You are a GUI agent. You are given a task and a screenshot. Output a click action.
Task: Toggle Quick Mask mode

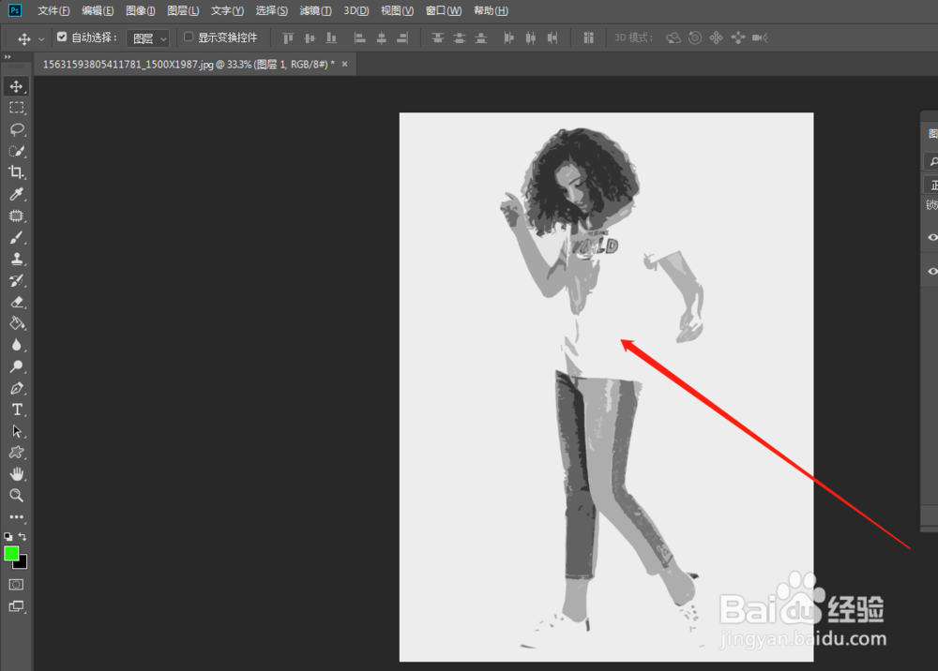[x=16, y=585]
